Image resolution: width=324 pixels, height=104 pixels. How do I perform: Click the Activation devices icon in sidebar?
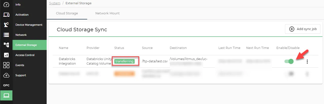click(x=6, y=15)
